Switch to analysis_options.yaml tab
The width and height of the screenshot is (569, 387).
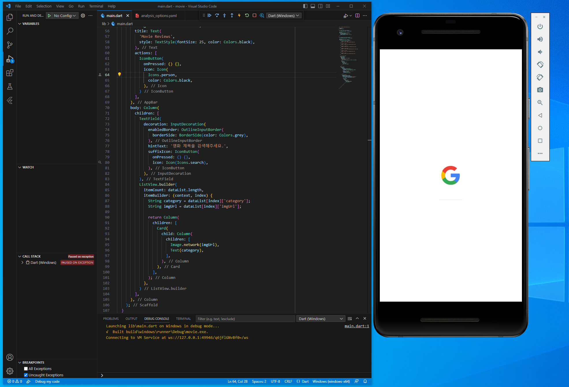tap(159, 16)
